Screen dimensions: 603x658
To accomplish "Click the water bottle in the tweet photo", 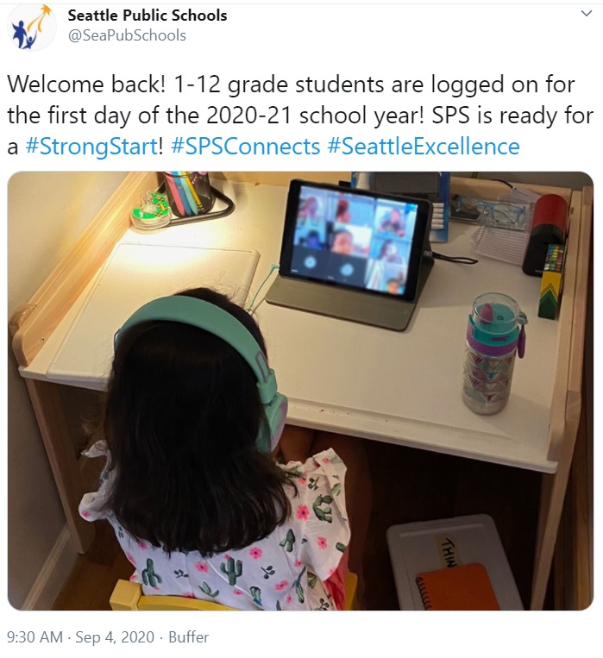I will [x=493, y=354].
